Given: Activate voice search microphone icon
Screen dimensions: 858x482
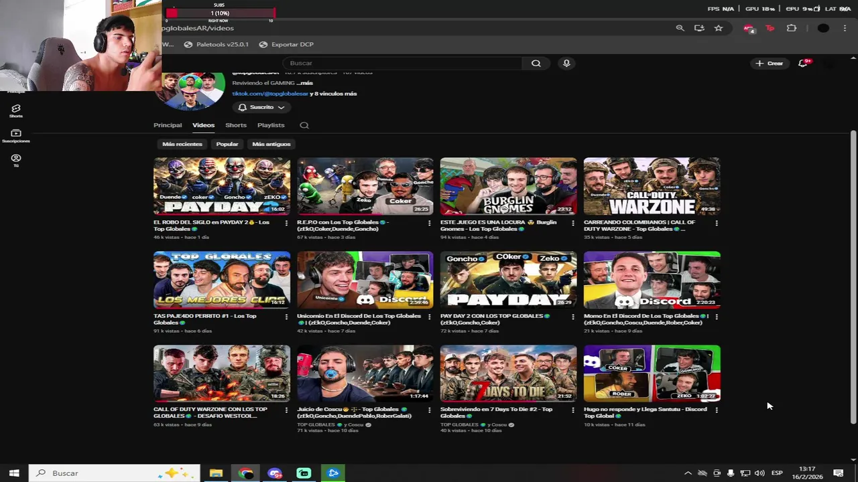Looking at the screenshot, I should click(x=566, y=63).
